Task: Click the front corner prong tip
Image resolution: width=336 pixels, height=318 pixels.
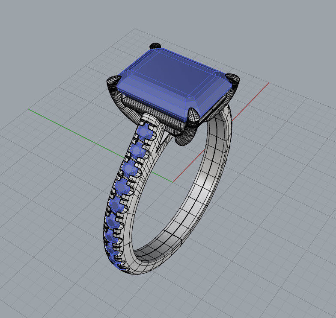Action: coord(194,116)
